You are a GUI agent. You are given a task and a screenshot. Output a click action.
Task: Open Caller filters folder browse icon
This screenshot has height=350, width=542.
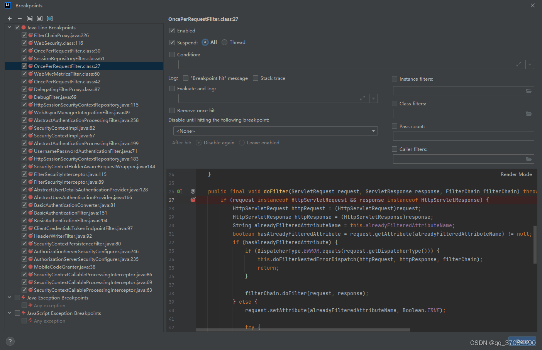(x=529, y=159)
